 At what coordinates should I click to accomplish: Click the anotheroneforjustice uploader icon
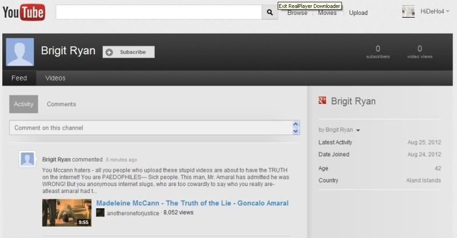101,213
